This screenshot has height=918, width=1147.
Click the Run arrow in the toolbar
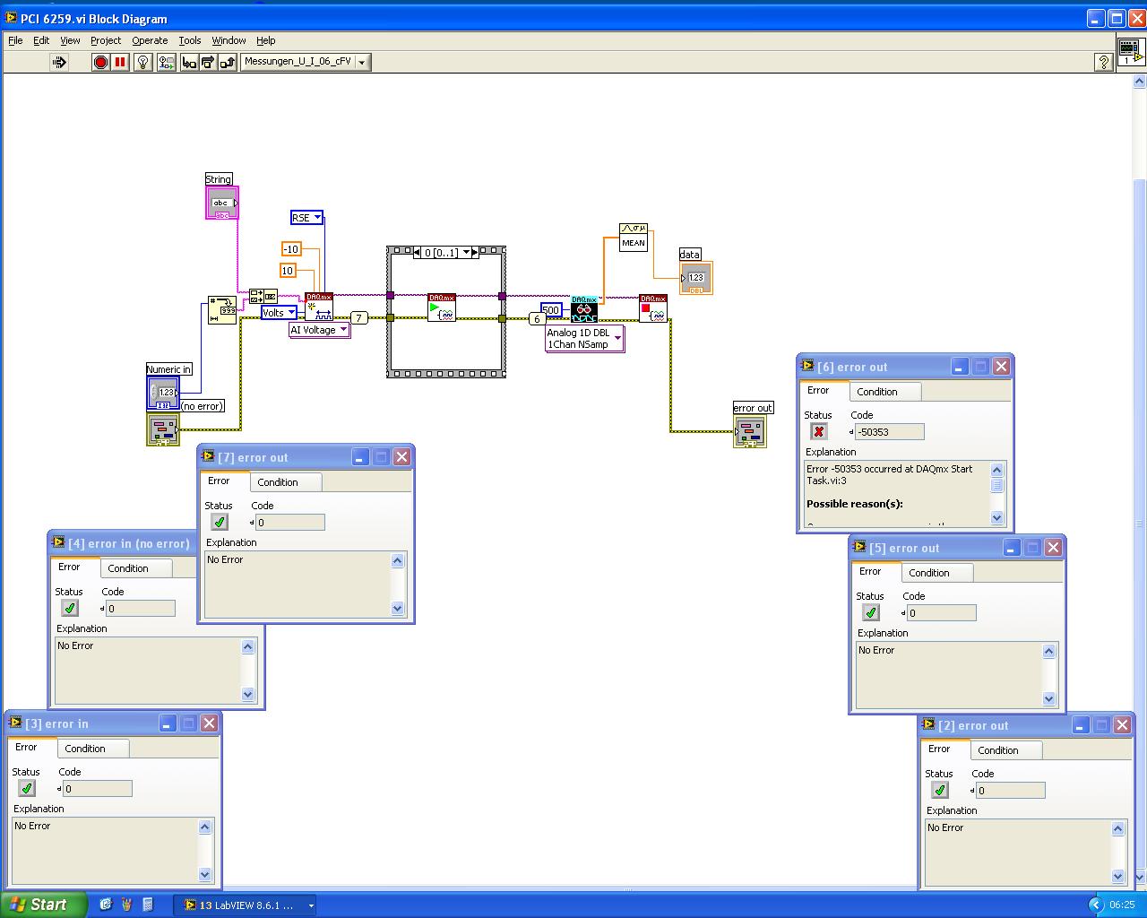tap(59, 62)
